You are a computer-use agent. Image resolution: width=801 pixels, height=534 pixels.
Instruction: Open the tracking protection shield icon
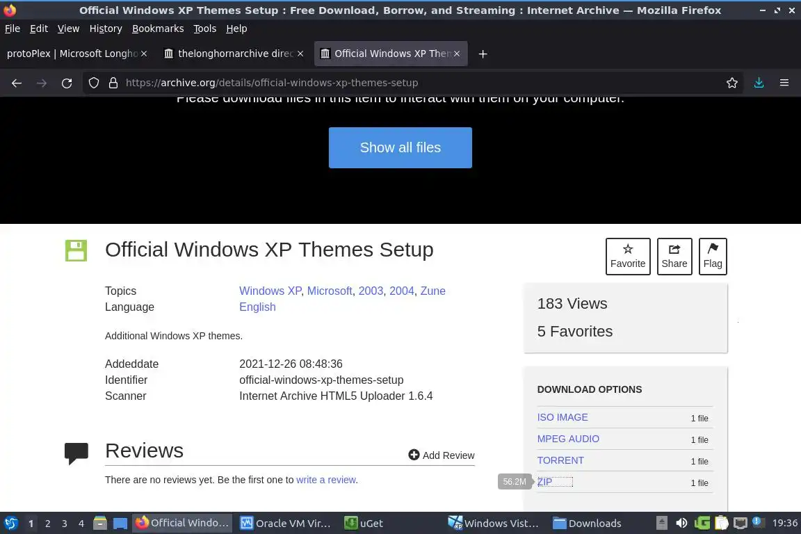(93, 83)
